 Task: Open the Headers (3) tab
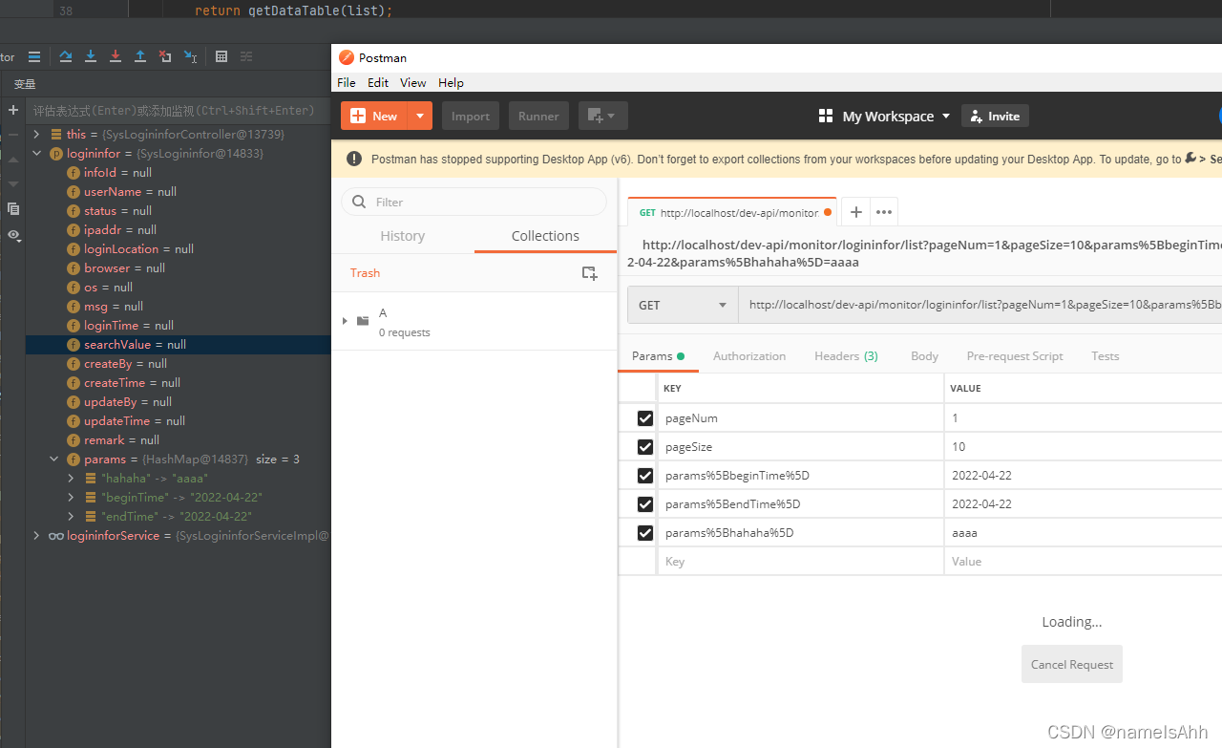pyautogui.click(x=846, y=356)
